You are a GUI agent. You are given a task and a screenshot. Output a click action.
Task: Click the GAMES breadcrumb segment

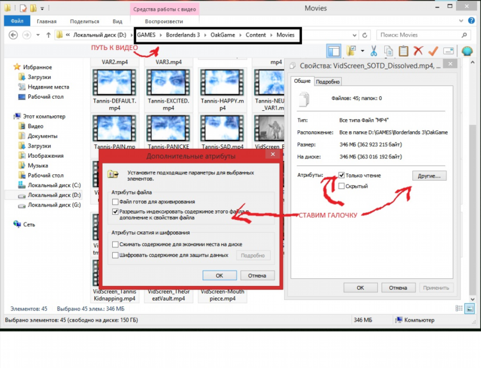[146, 35]
